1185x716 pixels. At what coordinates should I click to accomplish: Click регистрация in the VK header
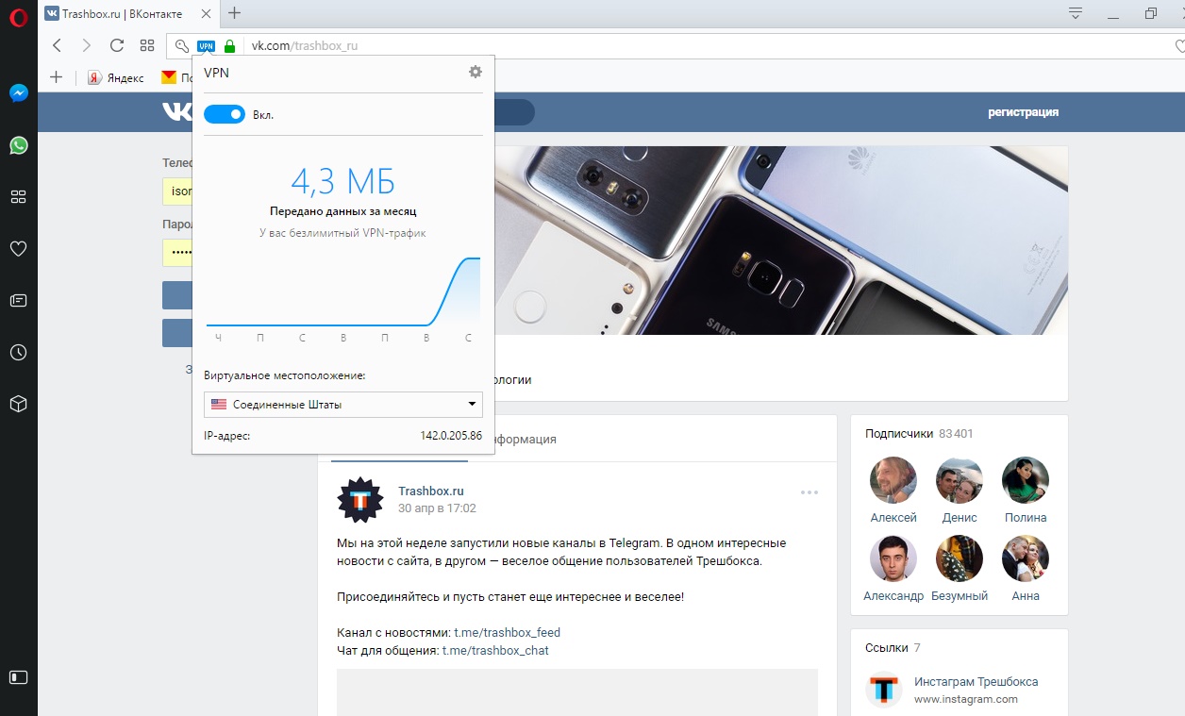pyautogui.click(x=1023, y=111)
